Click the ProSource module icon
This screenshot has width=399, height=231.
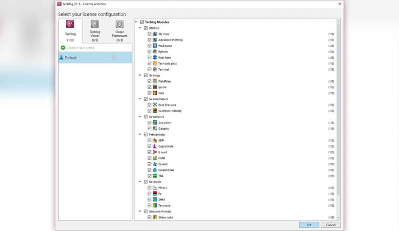tap(155, 45)
